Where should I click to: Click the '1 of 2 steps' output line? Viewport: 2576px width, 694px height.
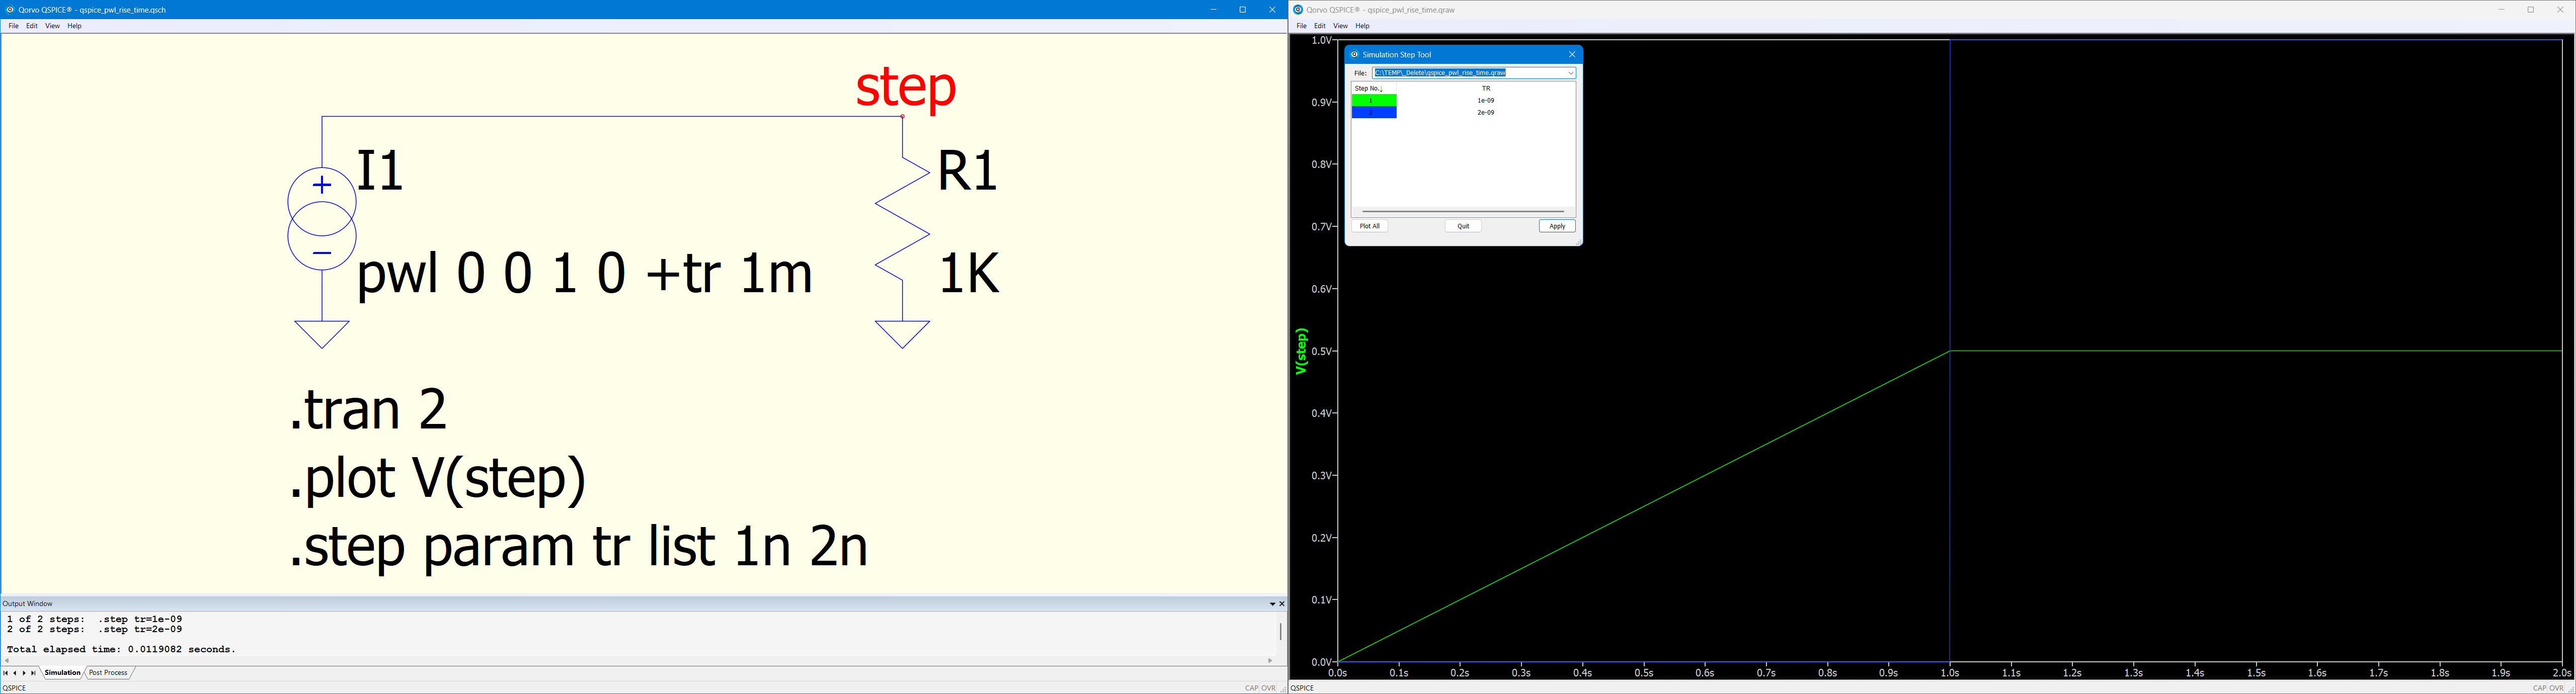coord(94,619)
